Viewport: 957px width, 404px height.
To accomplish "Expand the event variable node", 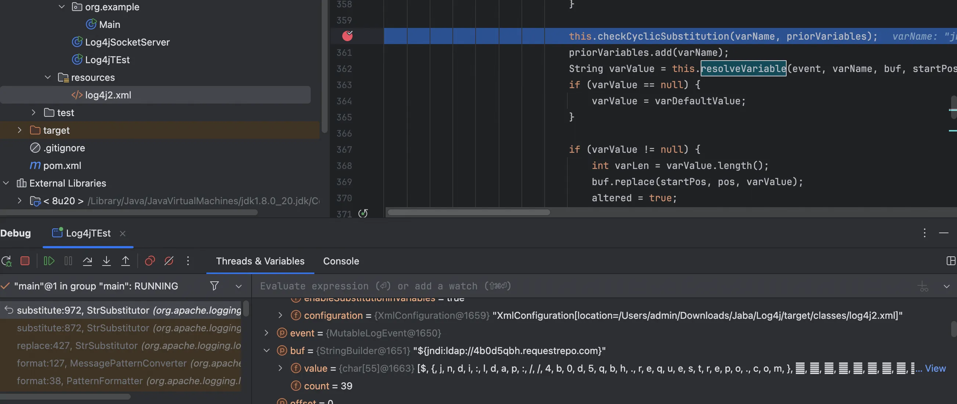I will pos(266,333).
